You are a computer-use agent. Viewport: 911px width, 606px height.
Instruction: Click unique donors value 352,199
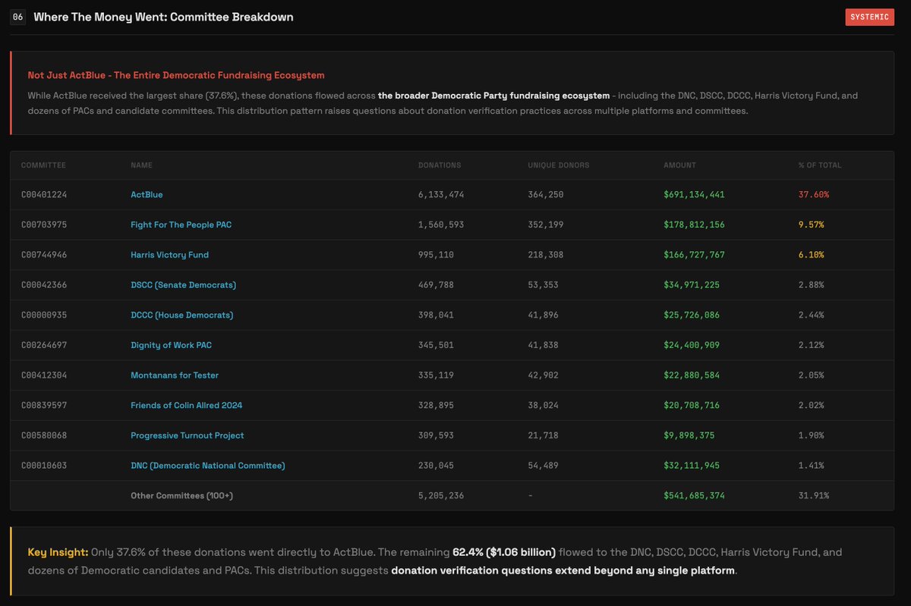[x=546, y=225]
